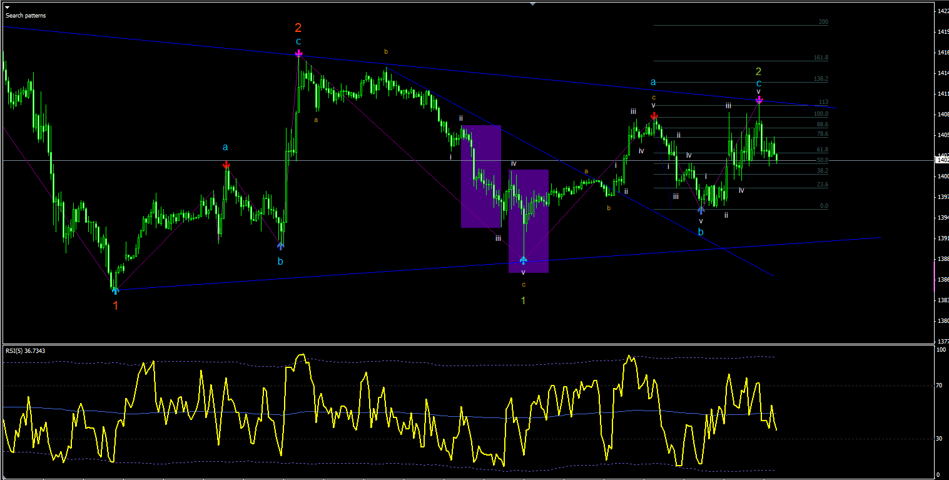Select the magenta arrow below red wave 2

click(x=299, y=54)
